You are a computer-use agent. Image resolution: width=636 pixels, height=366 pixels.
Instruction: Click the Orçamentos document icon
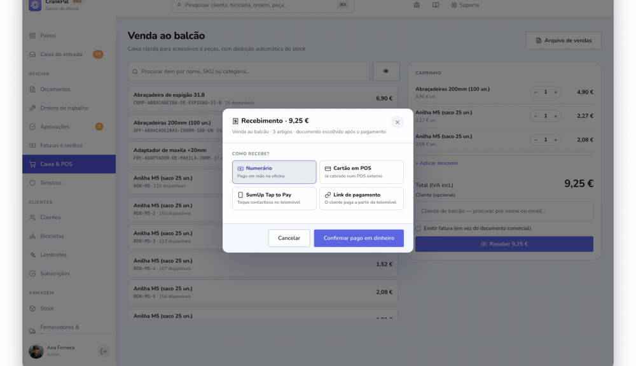[32, 89]
